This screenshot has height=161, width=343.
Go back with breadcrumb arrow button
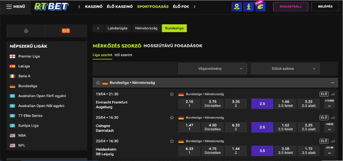point(98,28)
